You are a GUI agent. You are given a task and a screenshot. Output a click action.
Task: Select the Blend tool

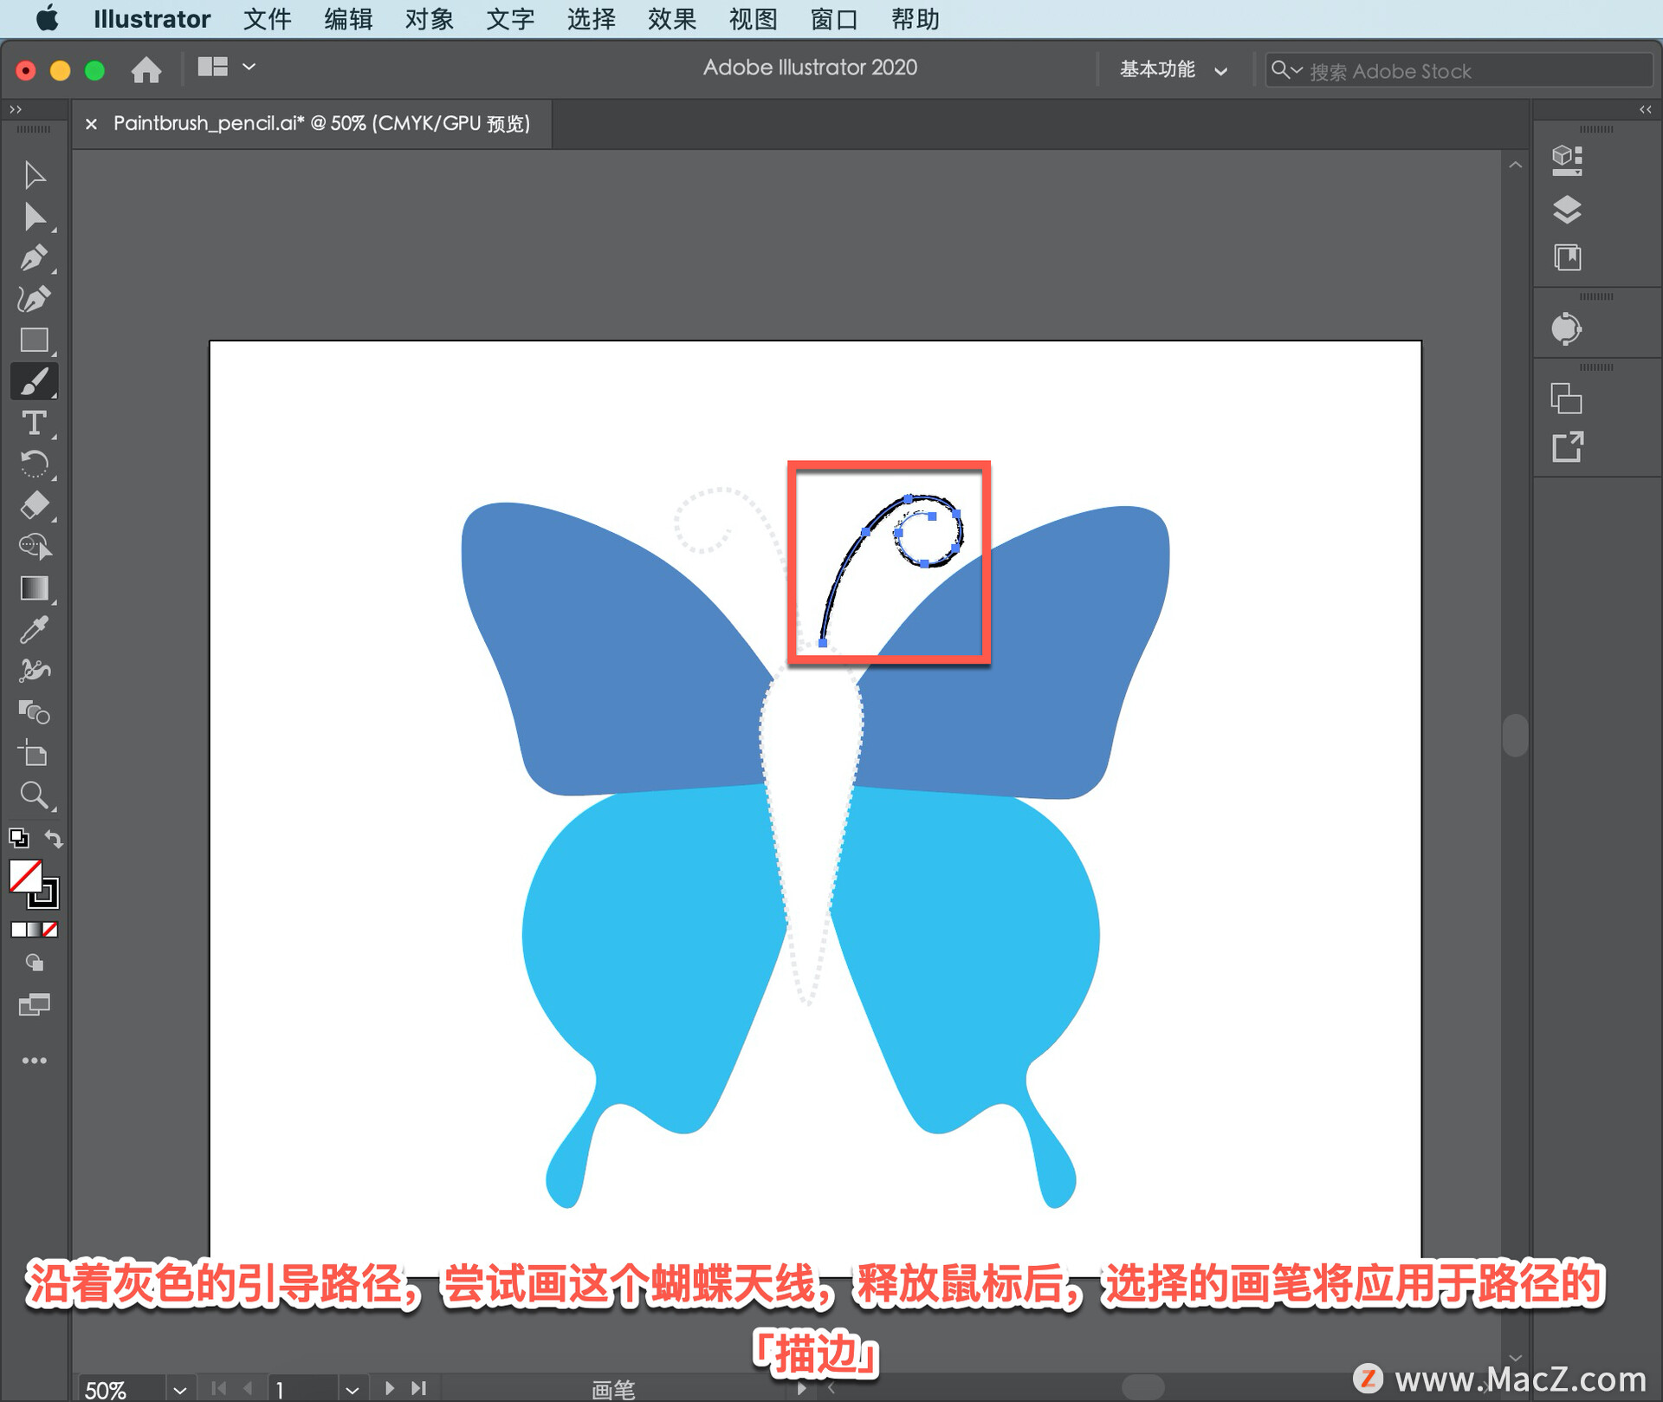click(x=35, y=712)
